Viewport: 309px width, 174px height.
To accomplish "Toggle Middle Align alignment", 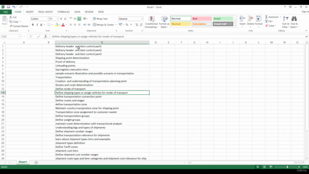I will (75, 19).
